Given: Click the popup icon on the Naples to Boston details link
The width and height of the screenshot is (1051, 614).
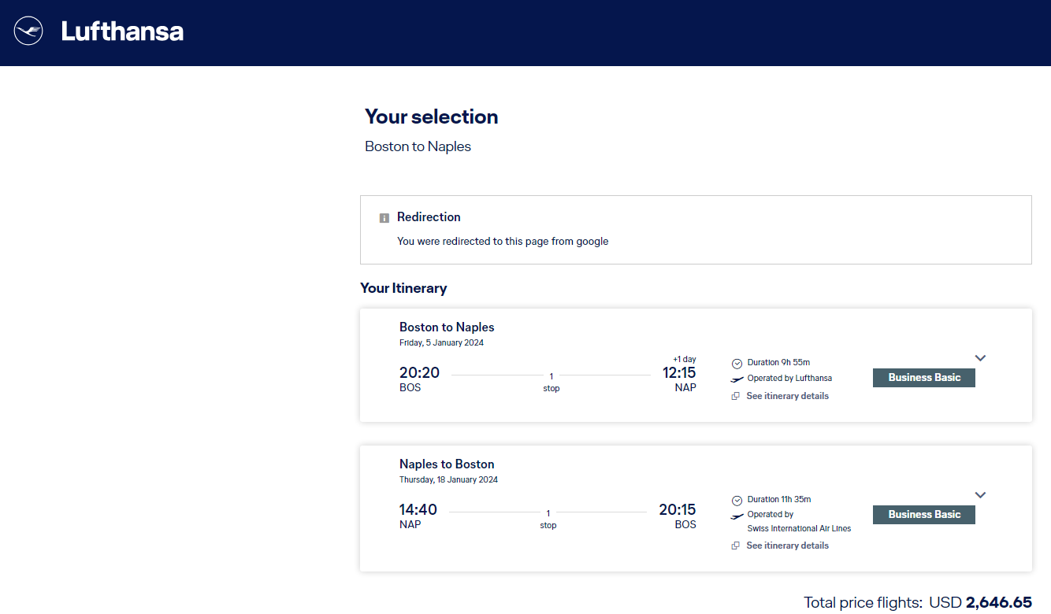Looking at the screenshot, I should click(x=736, y=546).
